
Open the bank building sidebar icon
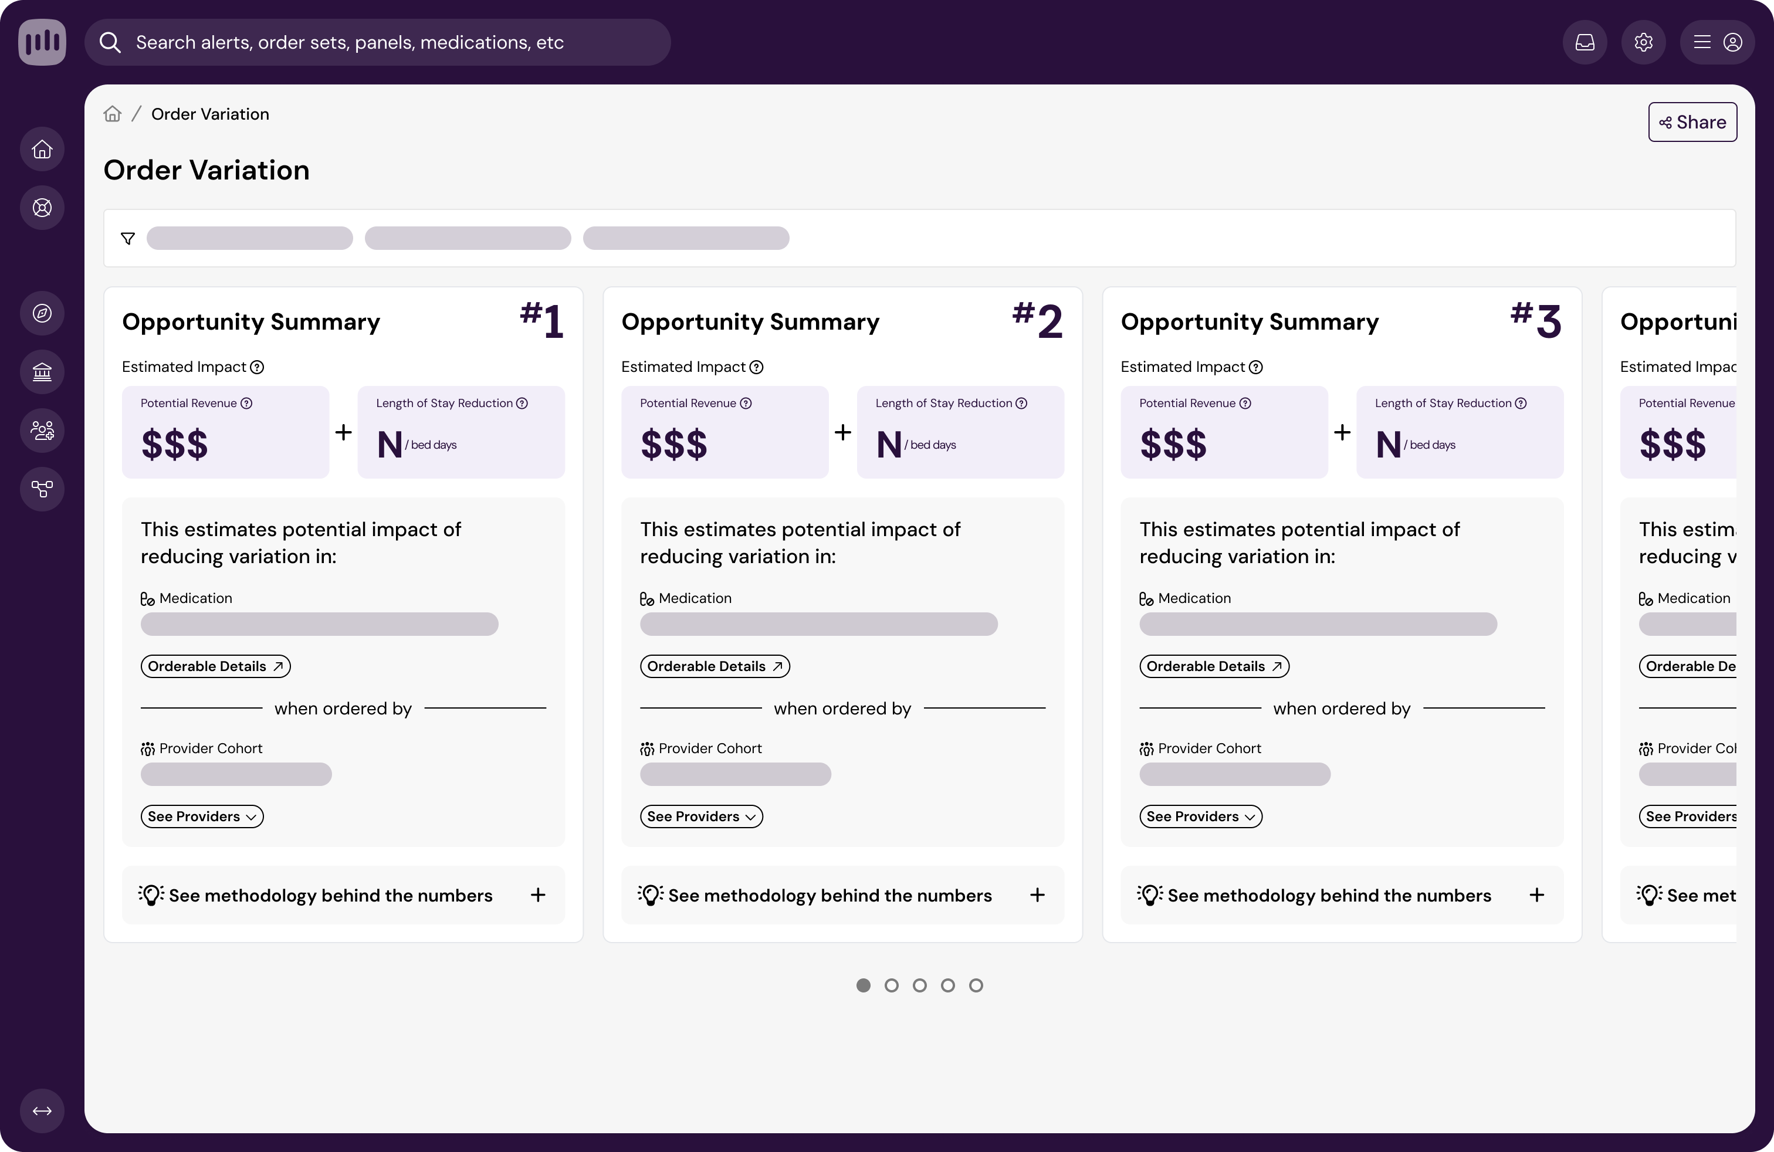(x=42, y=372)
